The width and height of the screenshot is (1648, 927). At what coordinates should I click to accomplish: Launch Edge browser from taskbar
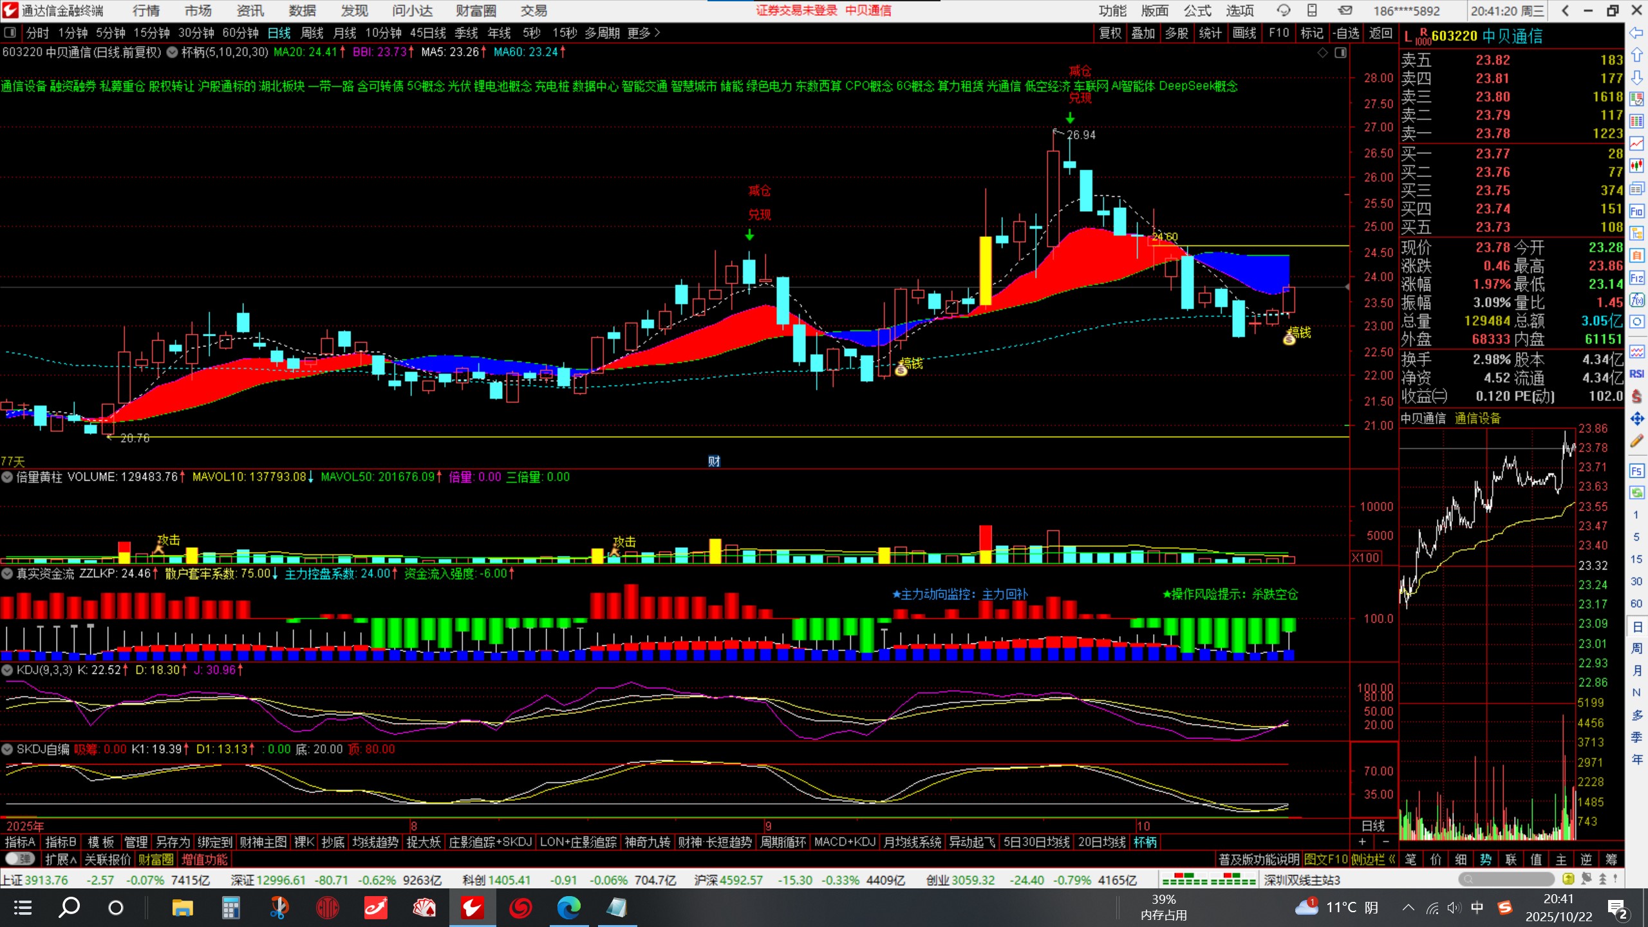point(568,908)
